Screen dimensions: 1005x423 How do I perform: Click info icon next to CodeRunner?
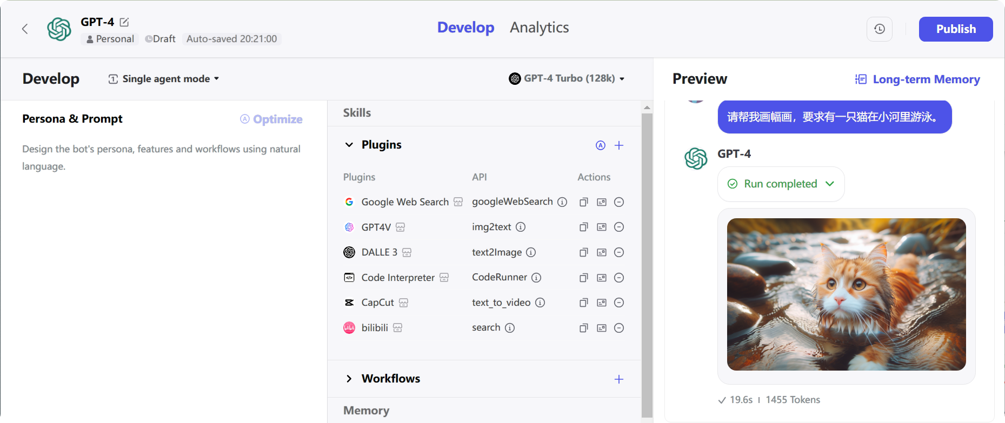tap(536, 278)
